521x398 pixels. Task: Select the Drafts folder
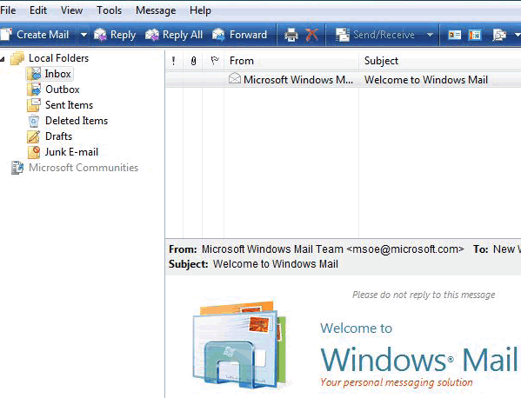coord(58,136)
